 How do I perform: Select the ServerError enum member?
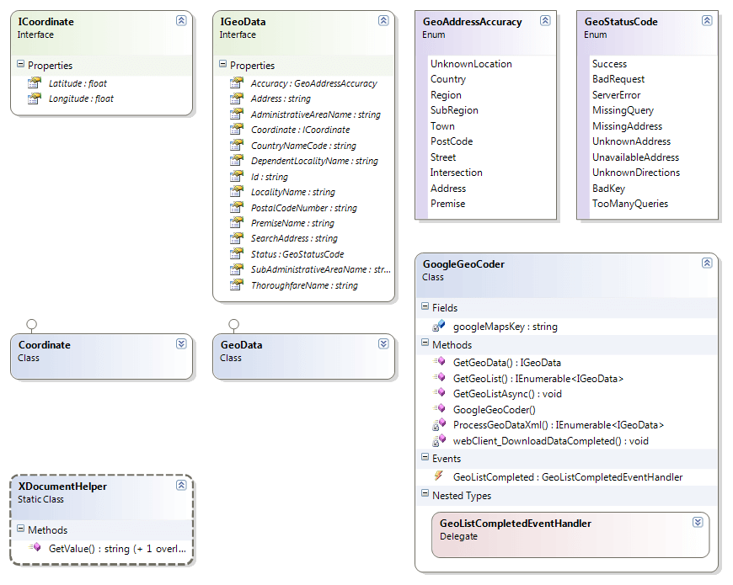617,95
